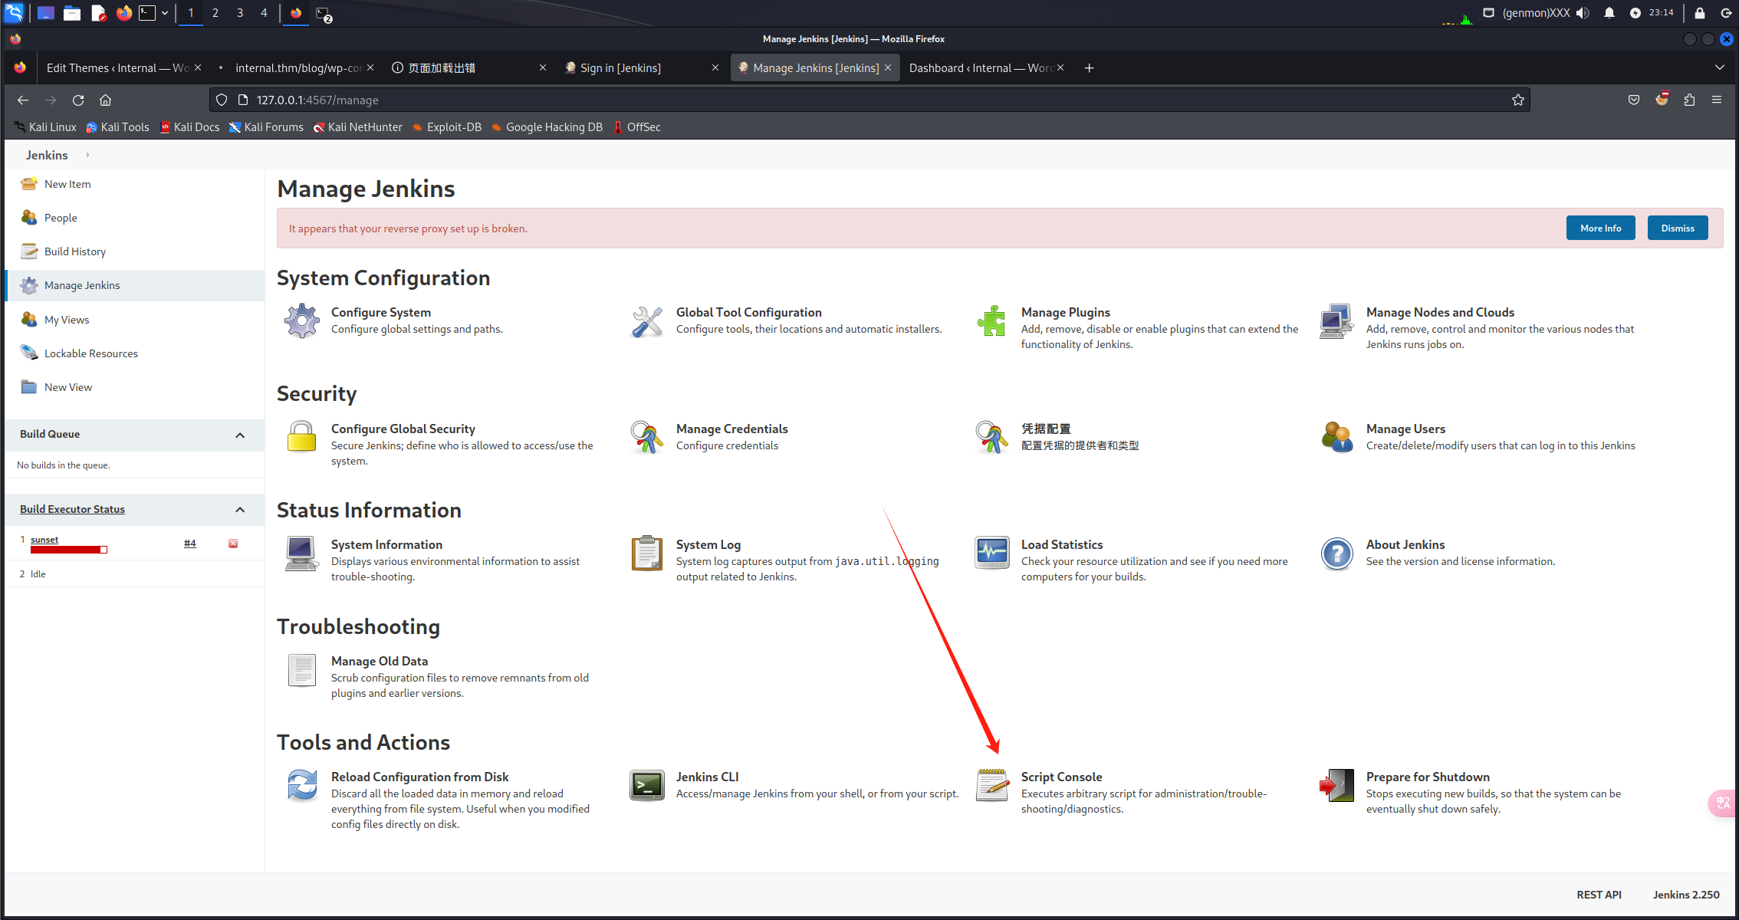Open the Firefox list all tabs dropdown
Screen dimensions: 1739x920
tap(1719, 67)
